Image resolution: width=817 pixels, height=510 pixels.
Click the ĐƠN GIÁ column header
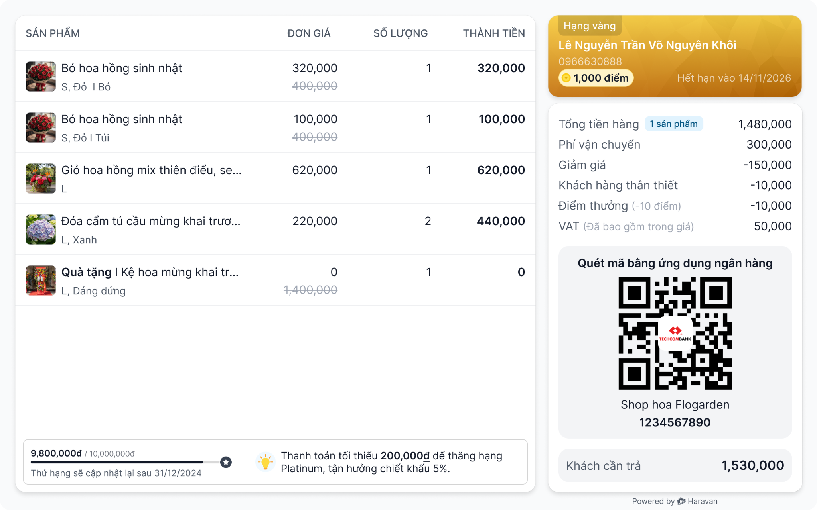point(309,33)
